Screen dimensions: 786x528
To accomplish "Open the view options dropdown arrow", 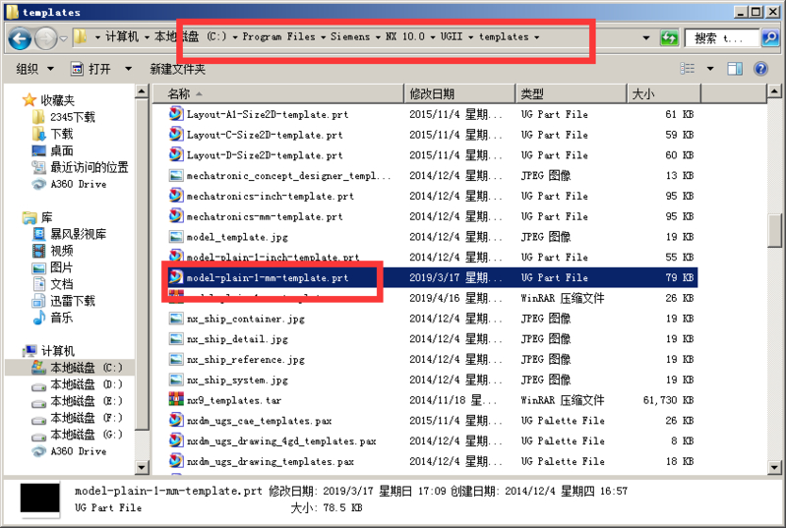I will (x=710, y=69).
